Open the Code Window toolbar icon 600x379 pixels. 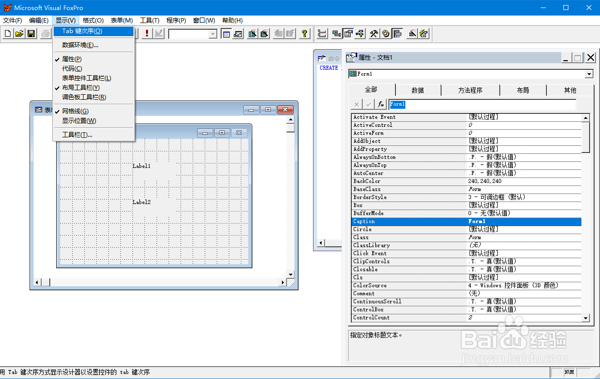pyautogui.click(x=360, y=34)
